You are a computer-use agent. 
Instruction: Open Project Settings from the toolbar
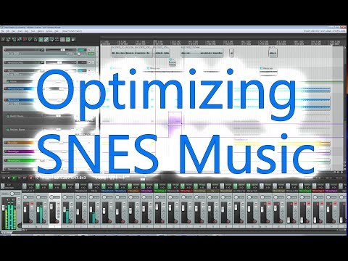[20, 39]
